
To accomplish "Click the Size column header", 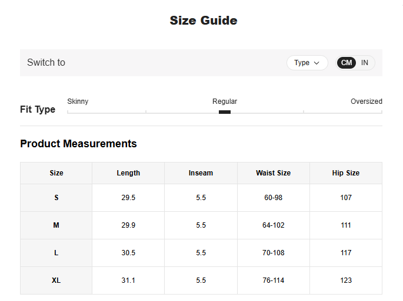I will point(56,173).
